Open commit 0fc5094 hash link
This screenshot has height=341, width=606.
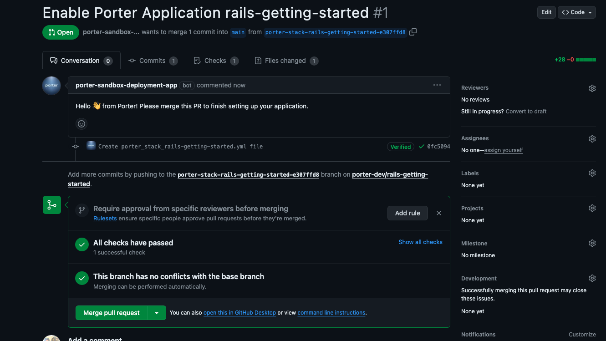[438, 147]
